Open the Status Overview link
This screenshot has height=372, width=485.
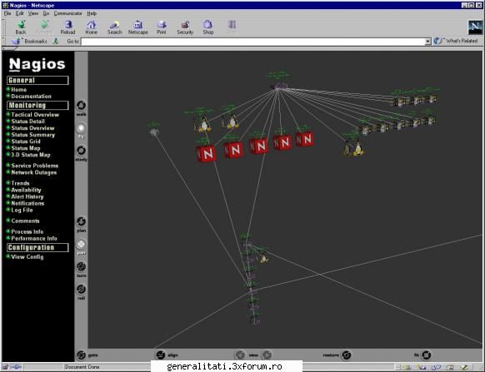(x=32, y=128)
